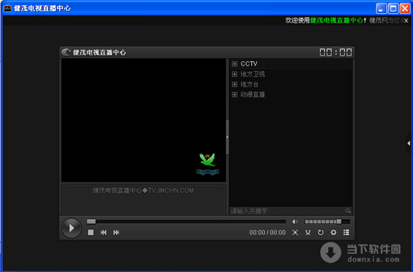Skip to the next channel
The height and width of the screenshot is (272, 413).
pos(116,232)
